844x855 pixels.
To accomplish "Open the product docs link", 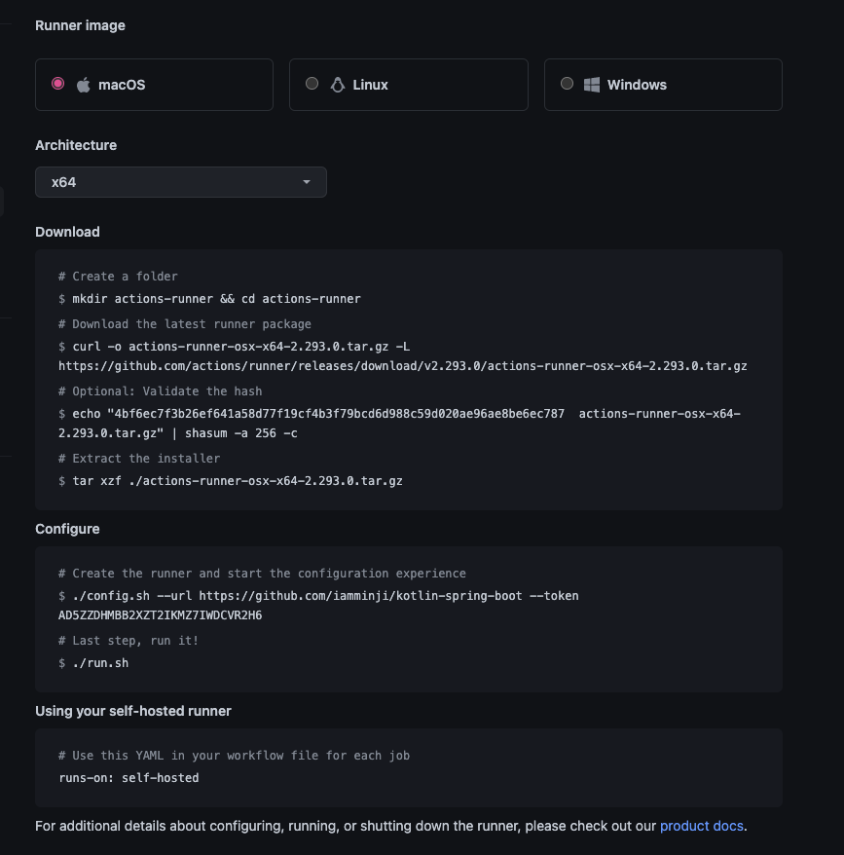I will [701, 826].
